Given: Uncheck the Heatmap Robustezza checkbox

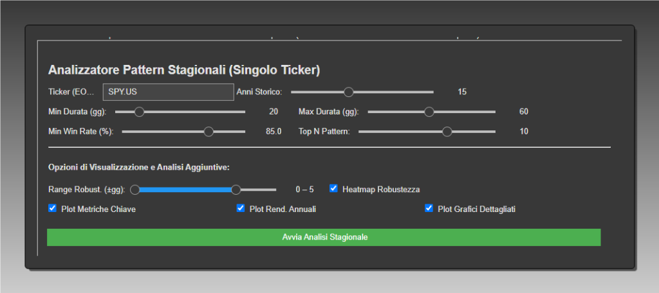Looking at the screenshot, I should [x=333, y=188].
